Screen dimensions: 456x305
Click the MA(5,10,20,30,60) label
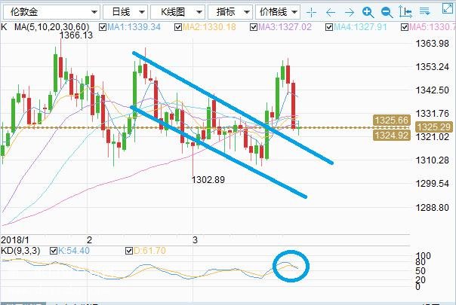coord(52,27)
